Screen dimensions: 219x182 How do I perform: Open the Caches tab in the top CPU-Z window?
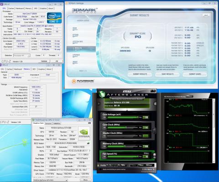tap(11, 9)
